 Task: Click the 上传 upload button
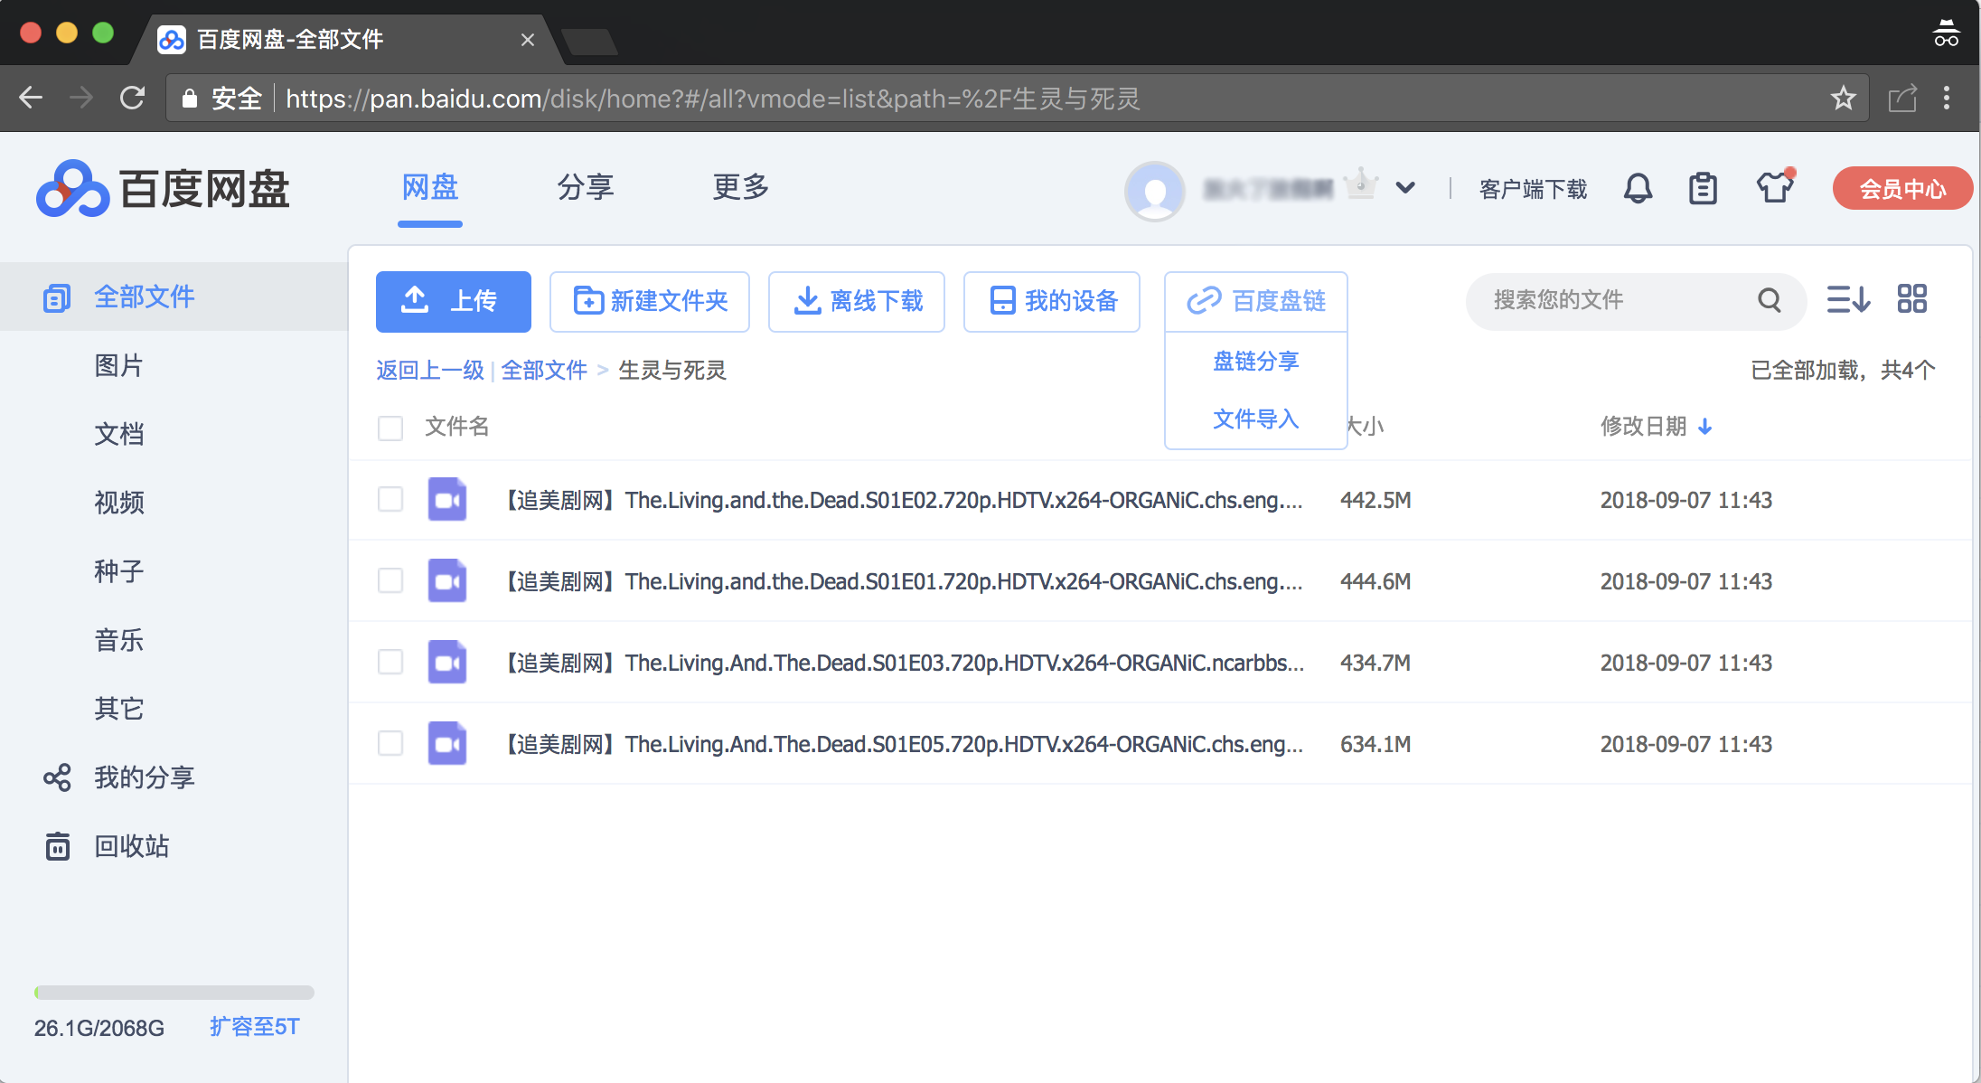453,301
